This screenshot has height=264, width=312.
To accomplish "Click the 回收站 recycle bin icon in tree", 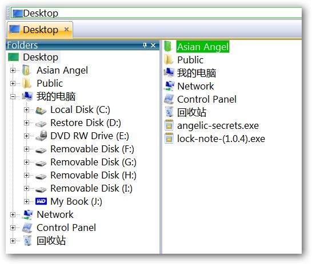I will [x=27, y=241].
